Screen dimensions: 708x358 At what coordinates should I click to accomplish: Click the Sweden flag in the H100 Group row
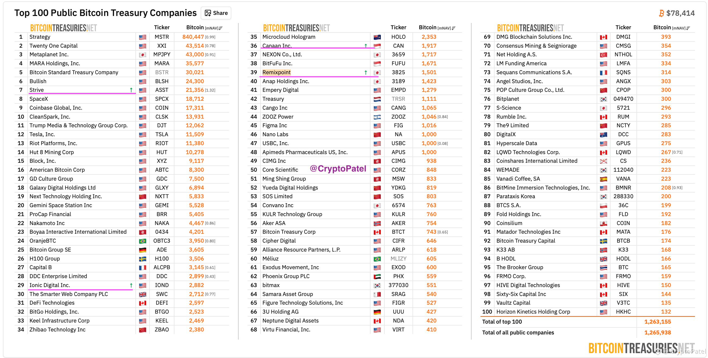pos(142,259)
